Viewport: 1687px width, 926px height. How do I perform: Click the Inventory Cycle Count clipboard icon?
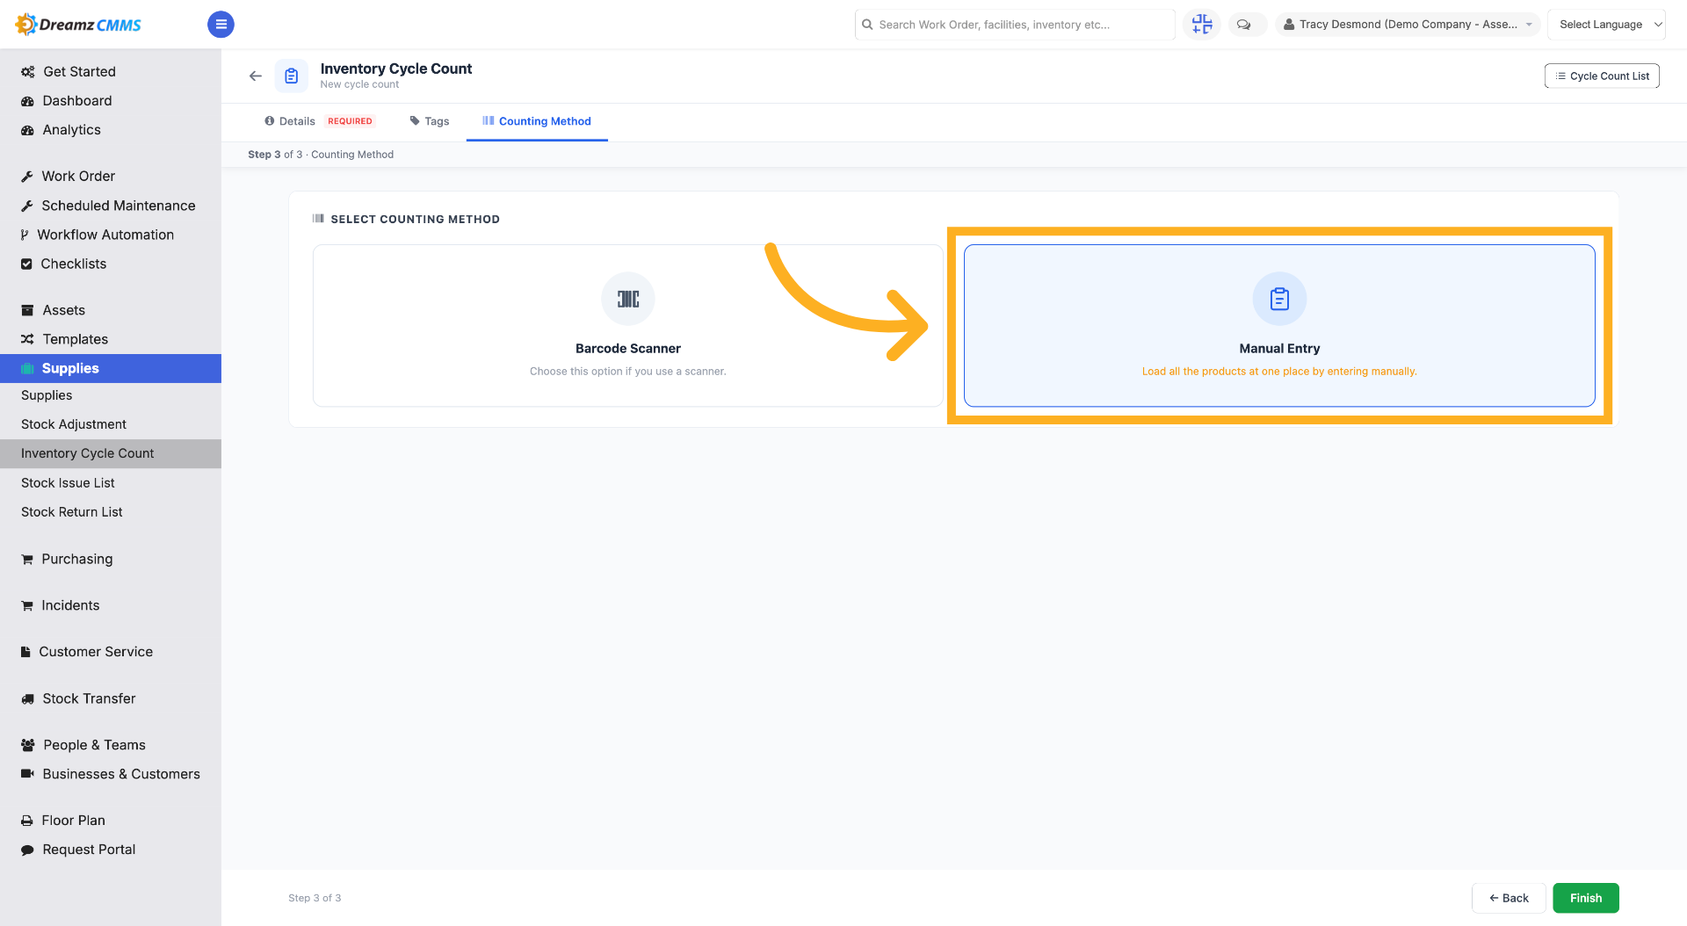point(292,76)
